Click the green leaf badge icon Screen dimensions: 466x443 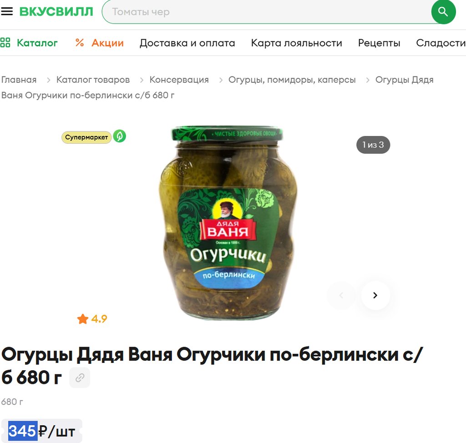120,136
